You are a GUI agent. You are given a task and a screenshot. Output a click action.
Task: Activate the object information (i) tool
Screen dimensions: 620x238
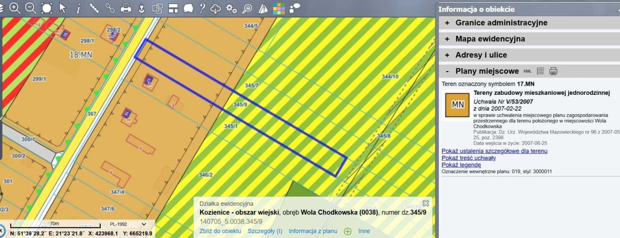(x=78, y=8)
